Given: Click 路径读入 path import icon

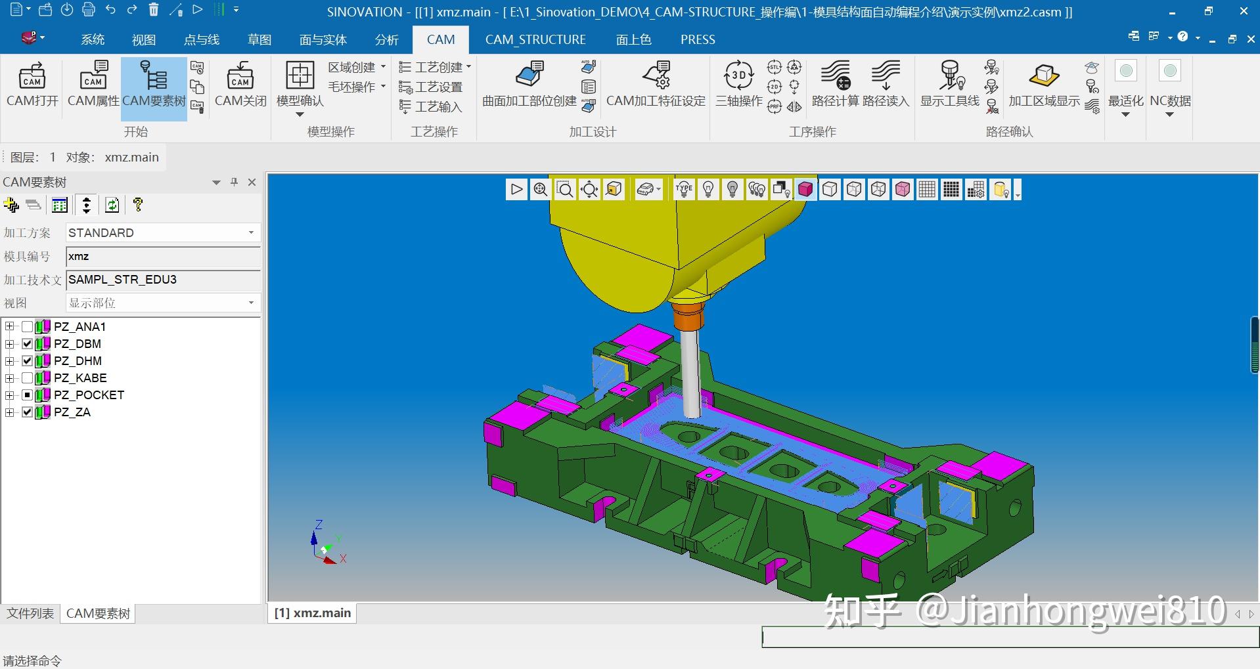Looking at the screenshot, I should 886,76.
